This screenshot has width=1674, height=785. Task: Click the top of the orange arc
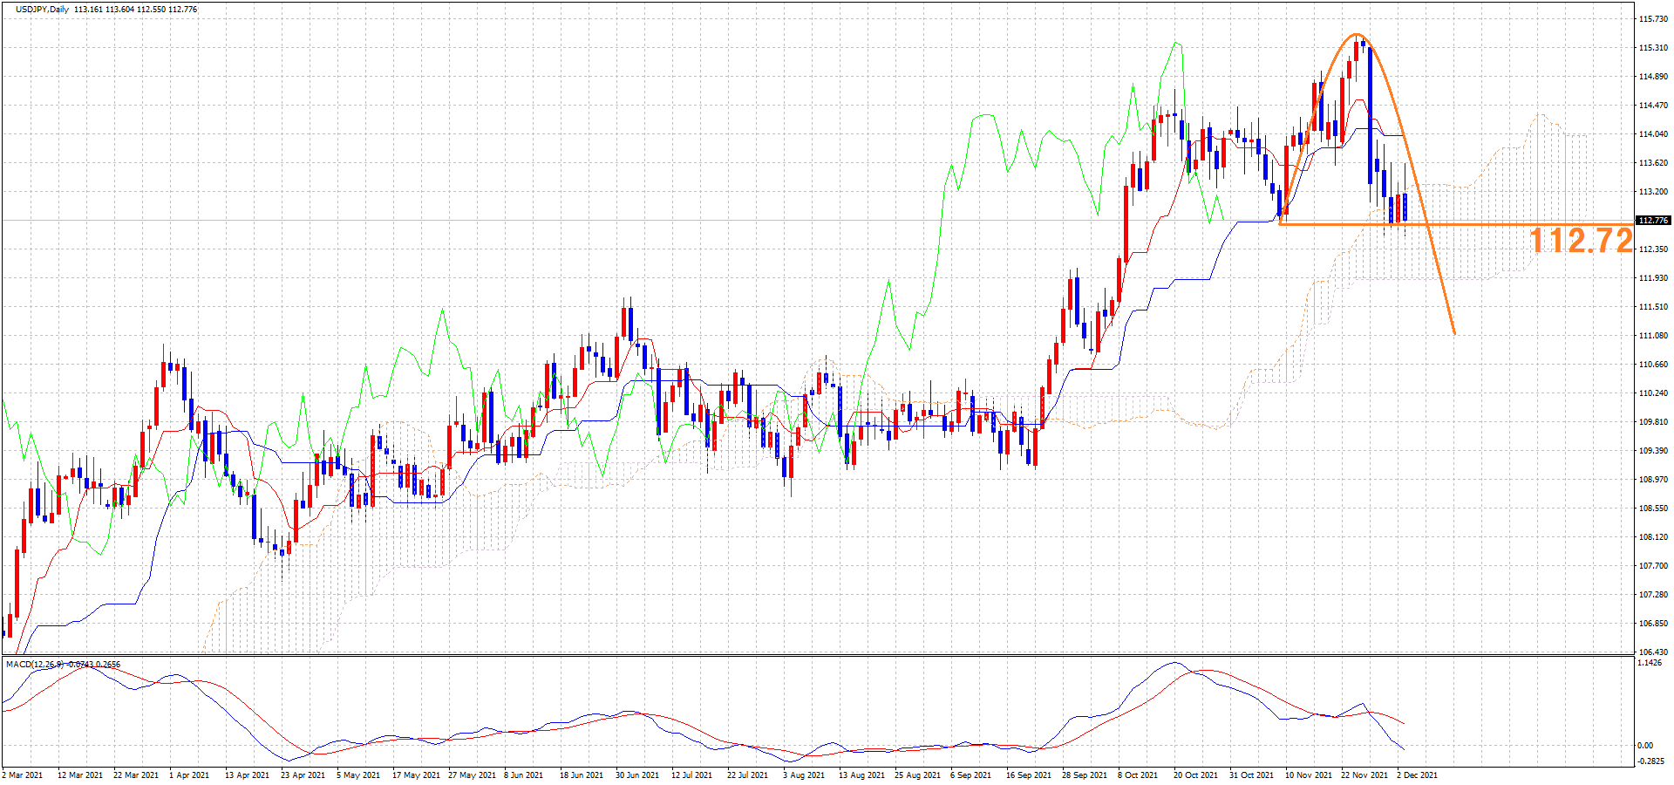[x=1357, y=35]
